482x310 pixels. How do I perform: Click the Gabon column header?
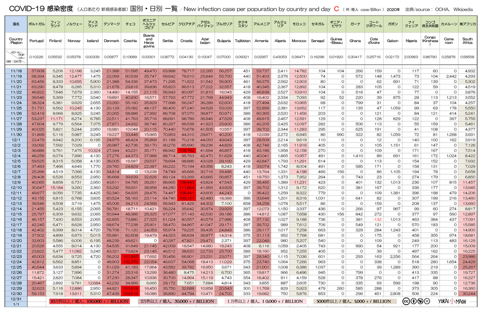pyautogui.click(x=393, y=41)
